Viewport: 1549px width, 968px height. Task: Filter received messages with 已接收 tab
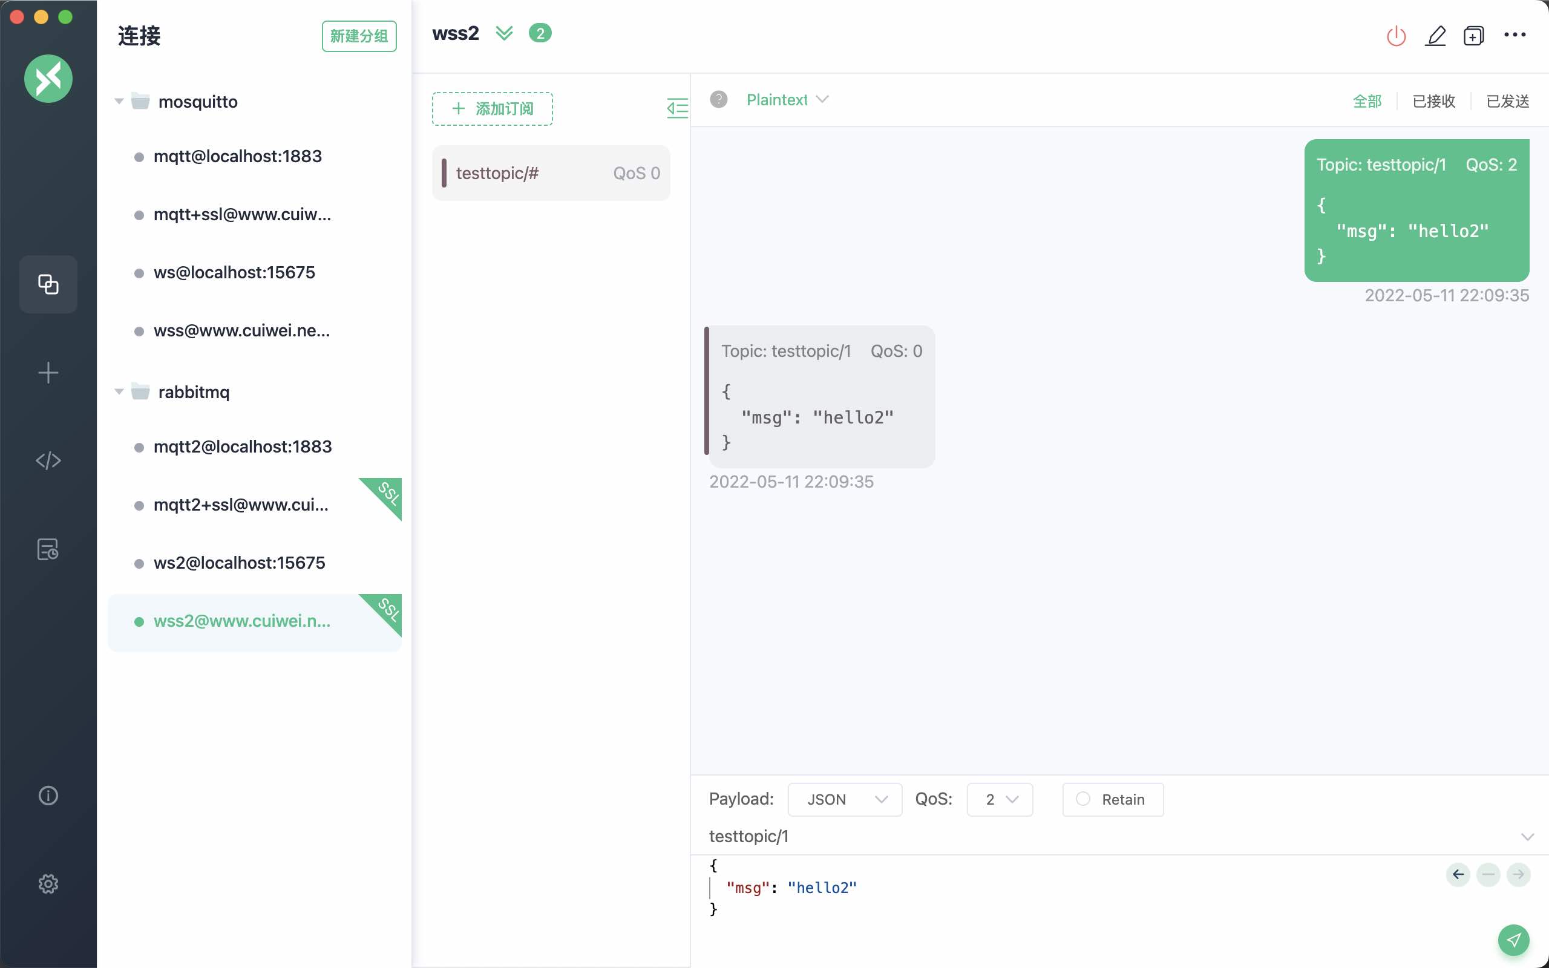1434,101
